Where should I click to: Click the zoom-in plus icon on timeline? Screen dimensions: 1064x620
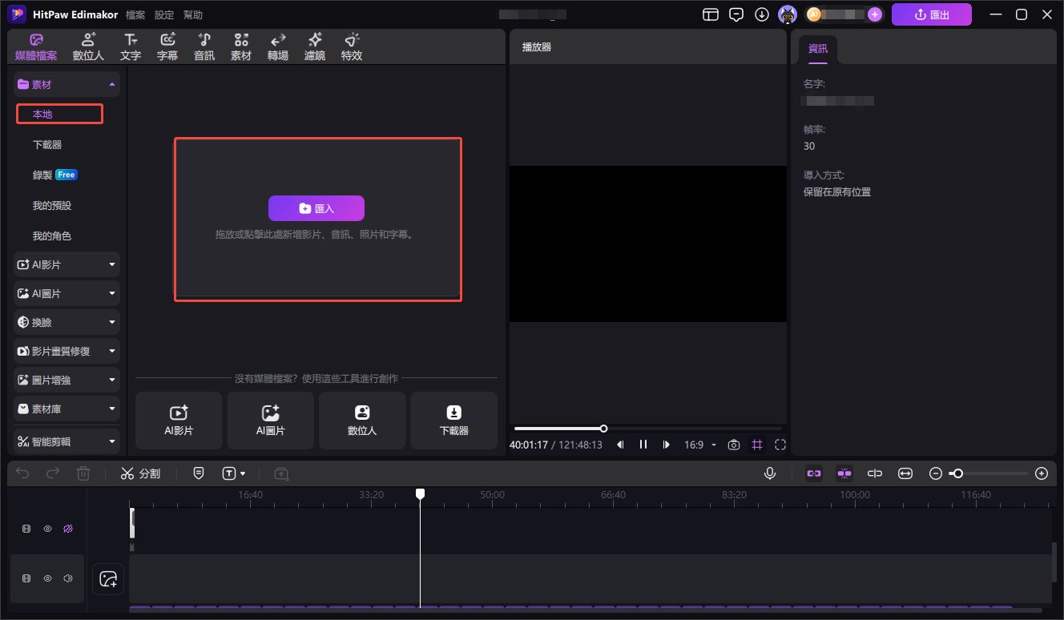pos(1042,473)
